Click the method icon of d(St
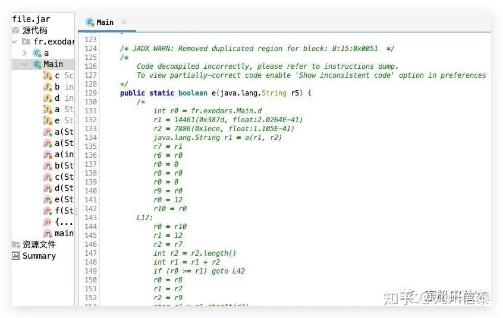Viewport: 503px width, 318px height. pyautogui.click(x=48, y=188)
